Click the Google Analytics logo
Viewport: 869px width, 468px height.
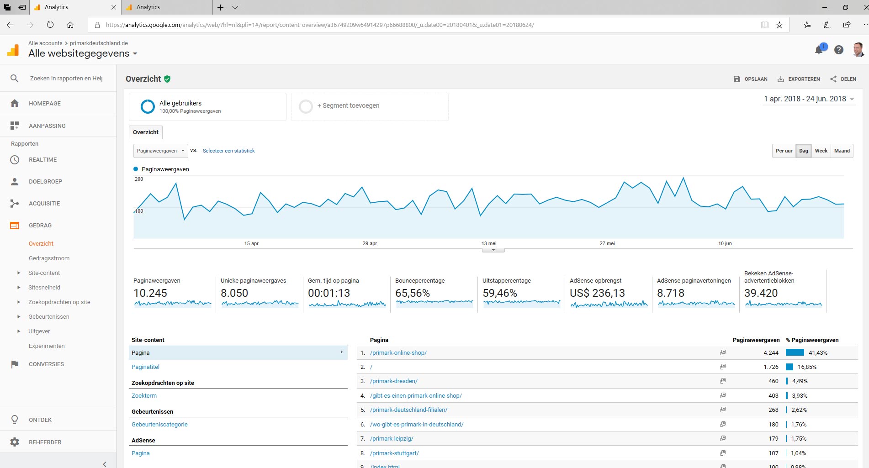pyautogui.click(x=13, y=50)
